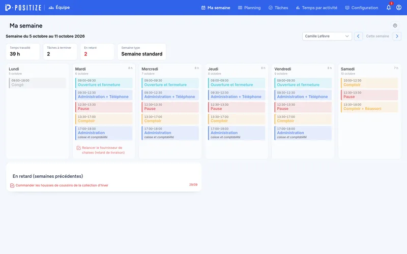Screen dimensions: 407x254
Task: Open the En retard 2 card
Action: tap(97, 52)
